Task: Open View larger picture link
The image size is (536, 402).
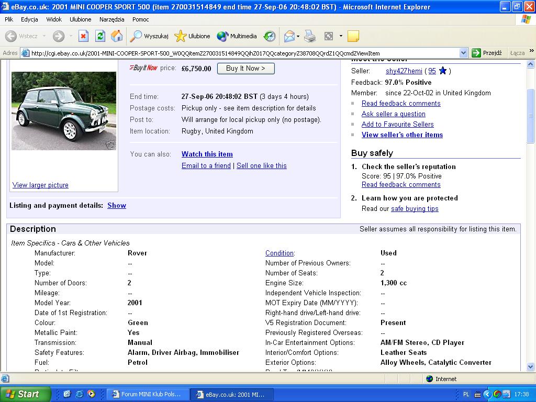Action: coord(40,185)
